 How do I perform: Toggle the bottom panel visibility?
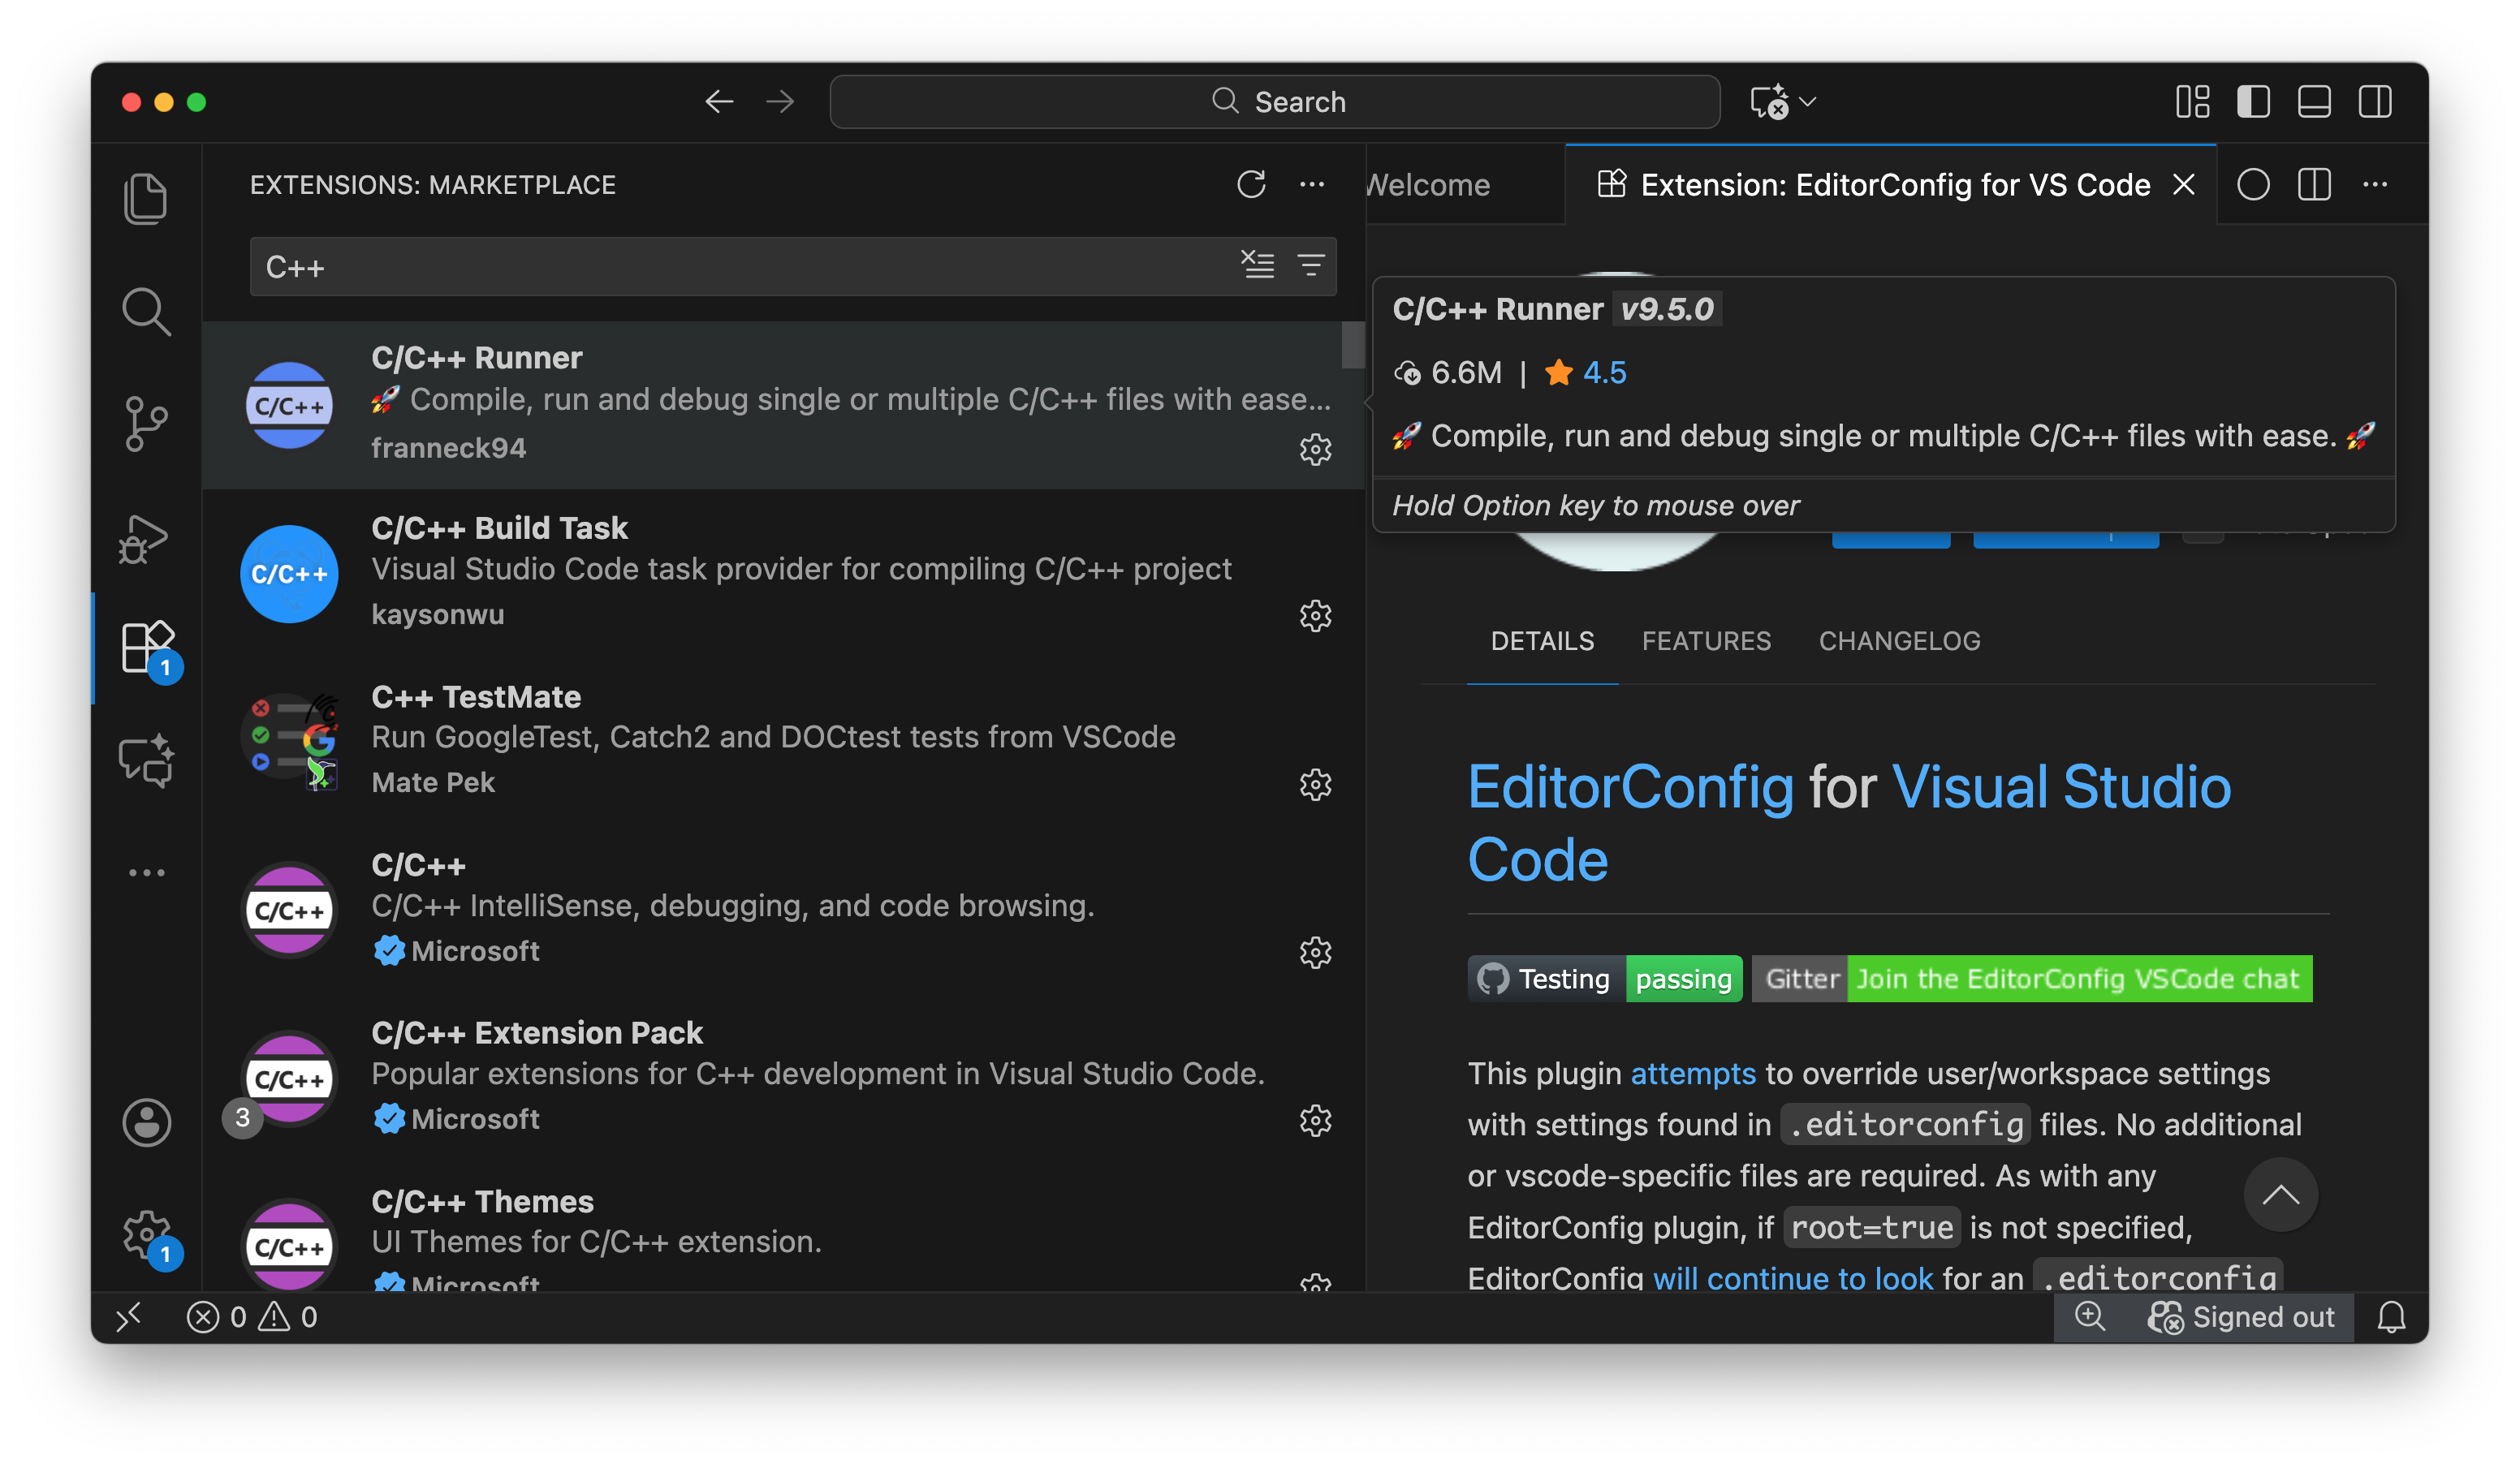(x=2314, y=102)
